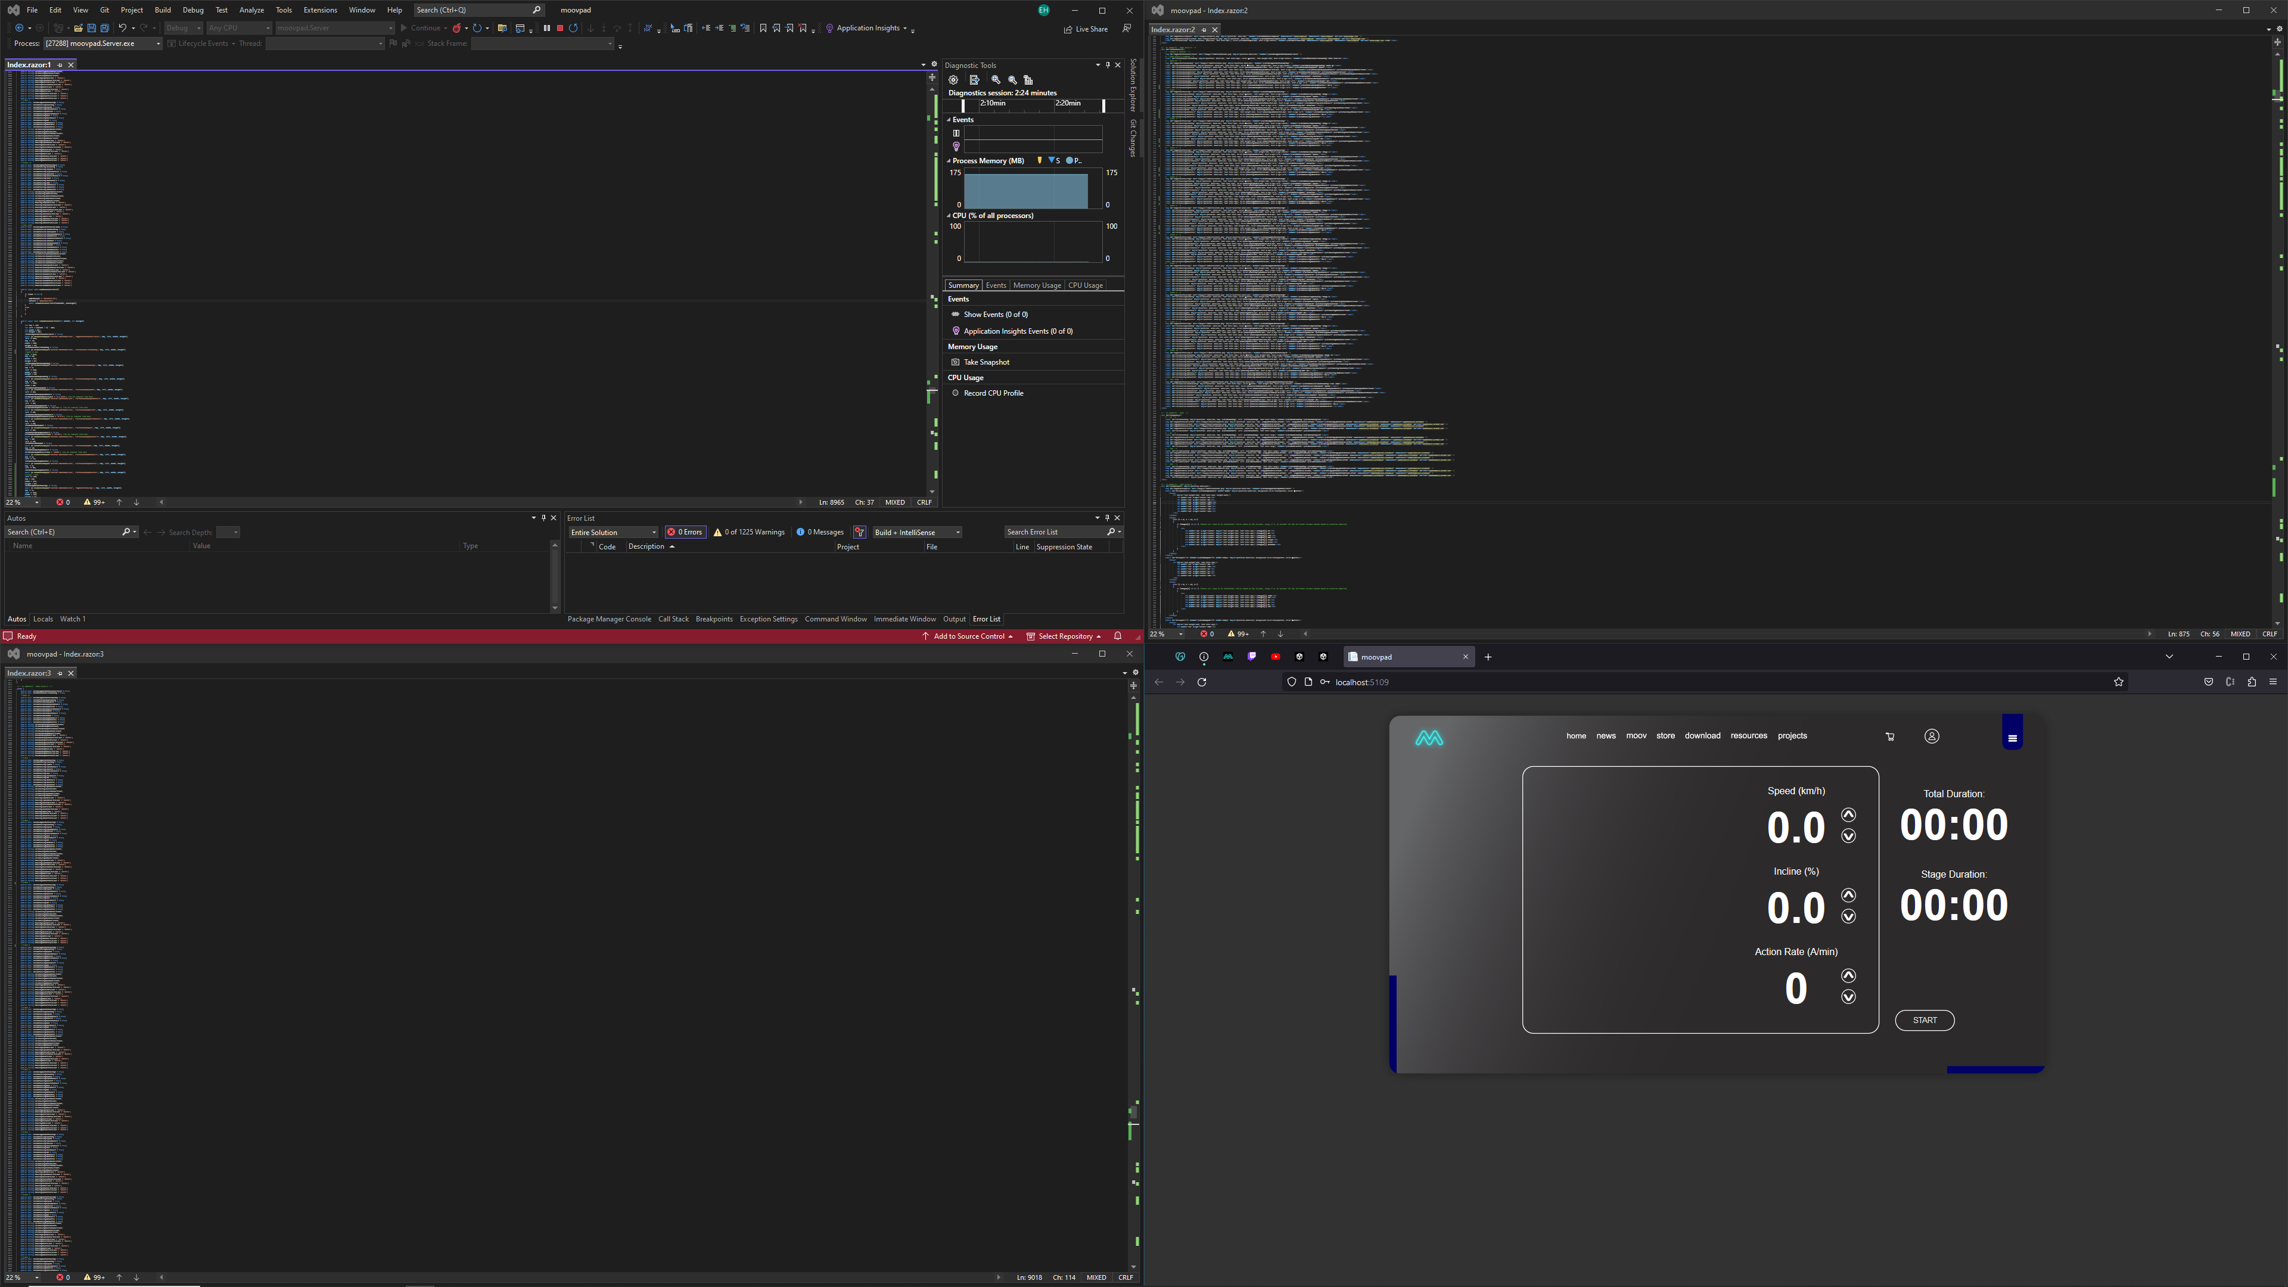The height and width of the screenshot is (1287, 2288).
Task: Click the store link in moovpad navigation
Action: click(1665, 736)
